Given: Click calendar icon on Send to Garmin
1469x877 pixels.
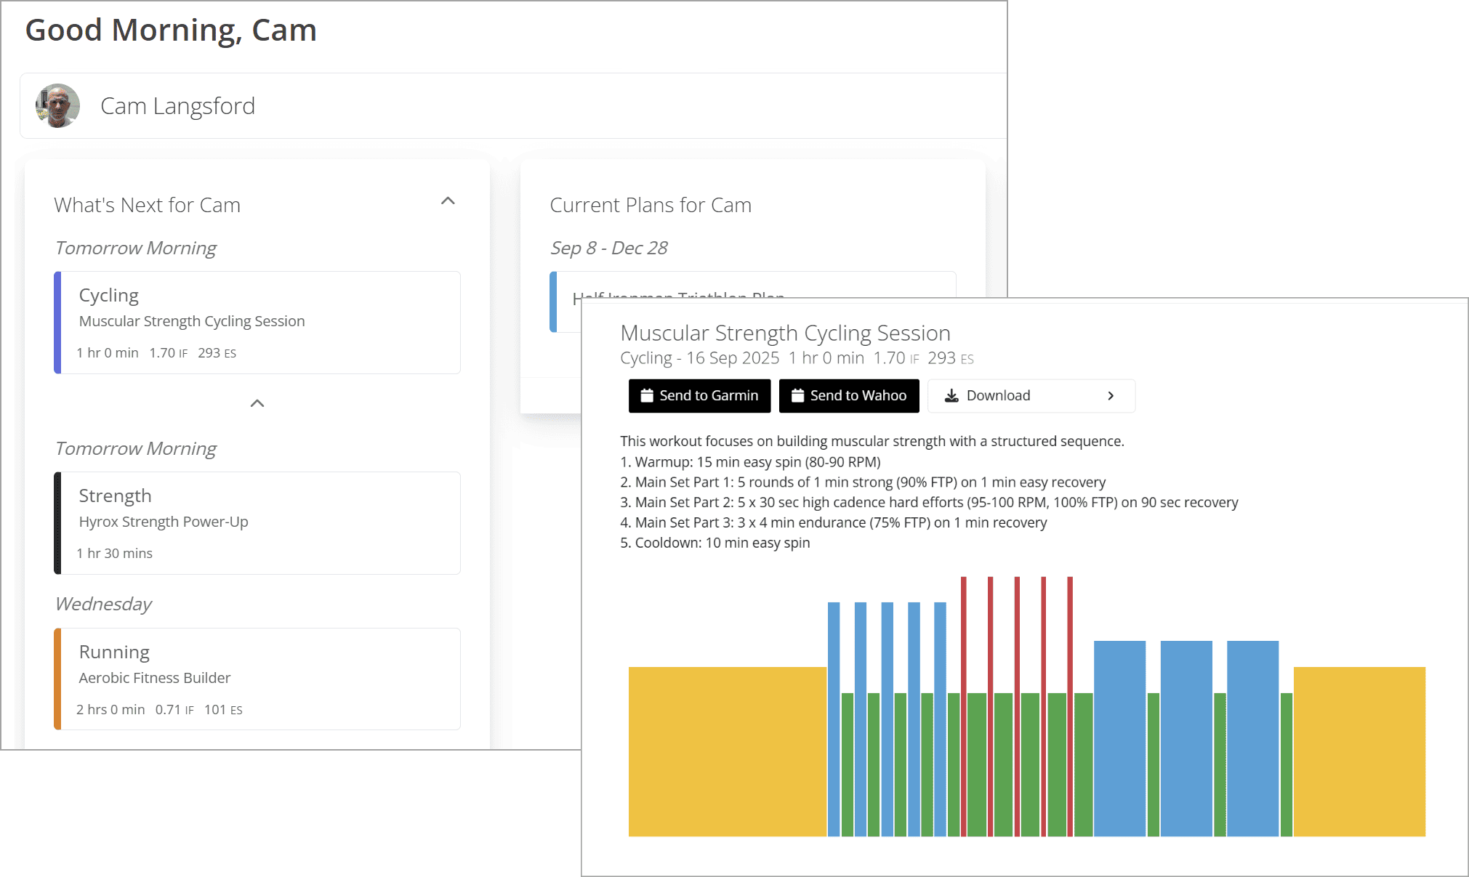Looking at the screenshot, I should [x=647, y=395].
